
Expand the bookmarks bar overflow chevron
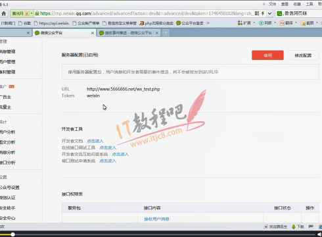(x=208, y=23)
